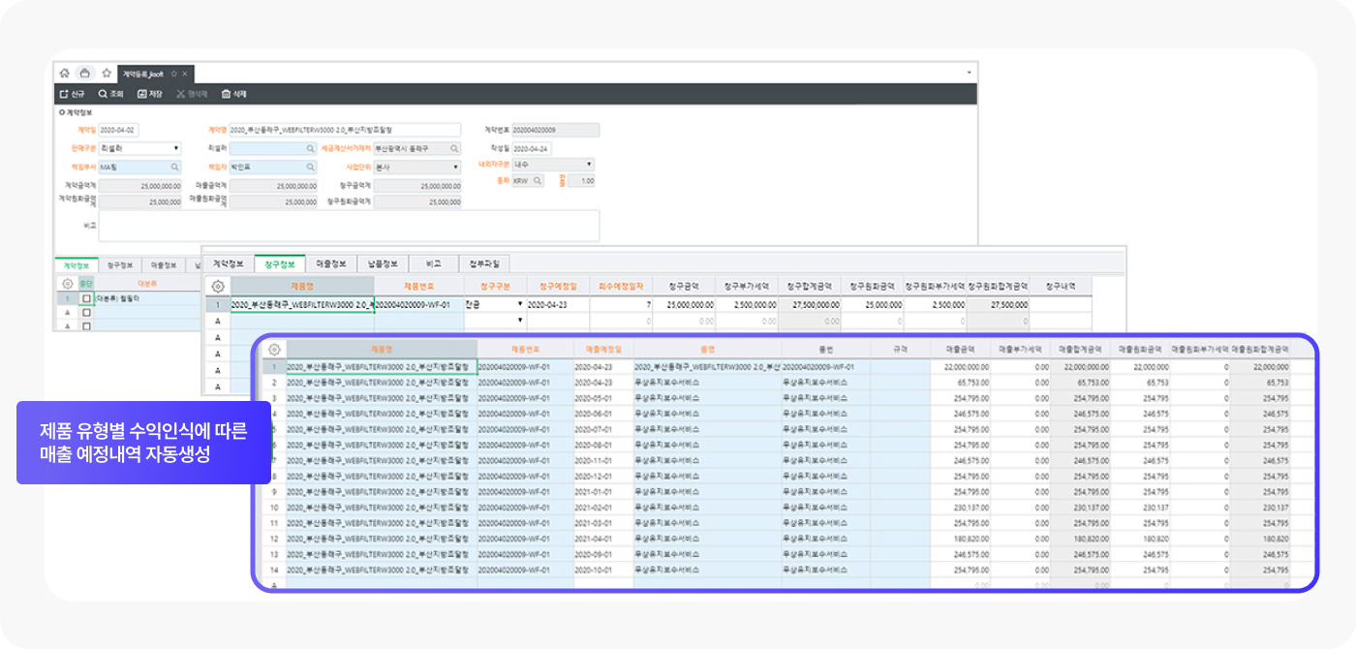Screen dimensions: 1356x649
Task: Click the 계약번호 field showing 202004020009
Action: [x=555, y=130]
